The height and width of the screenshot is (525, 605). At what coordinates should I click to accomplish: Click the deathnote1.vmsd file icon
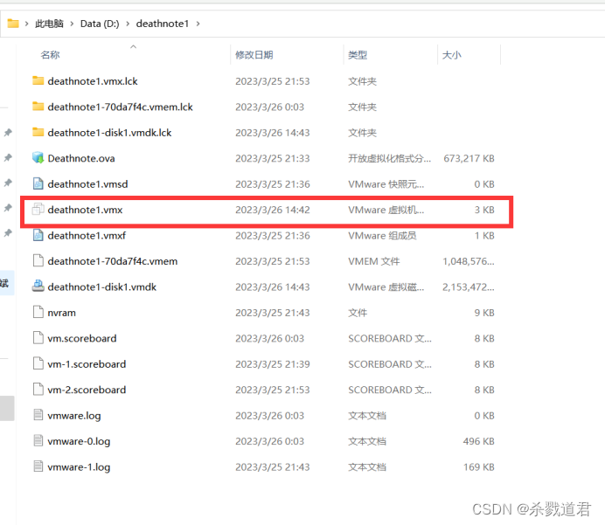(x=38, y=183)
